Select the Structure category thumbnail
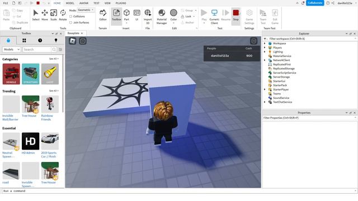 (x=31, y=74)
